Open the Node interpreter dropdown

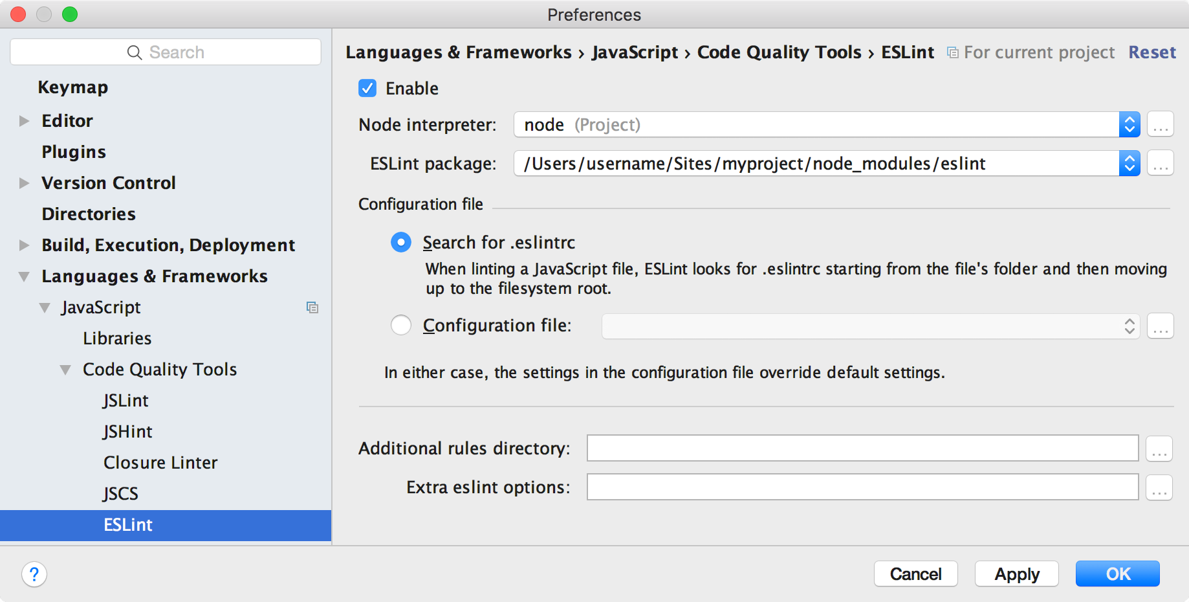[x=1129, y=124]
